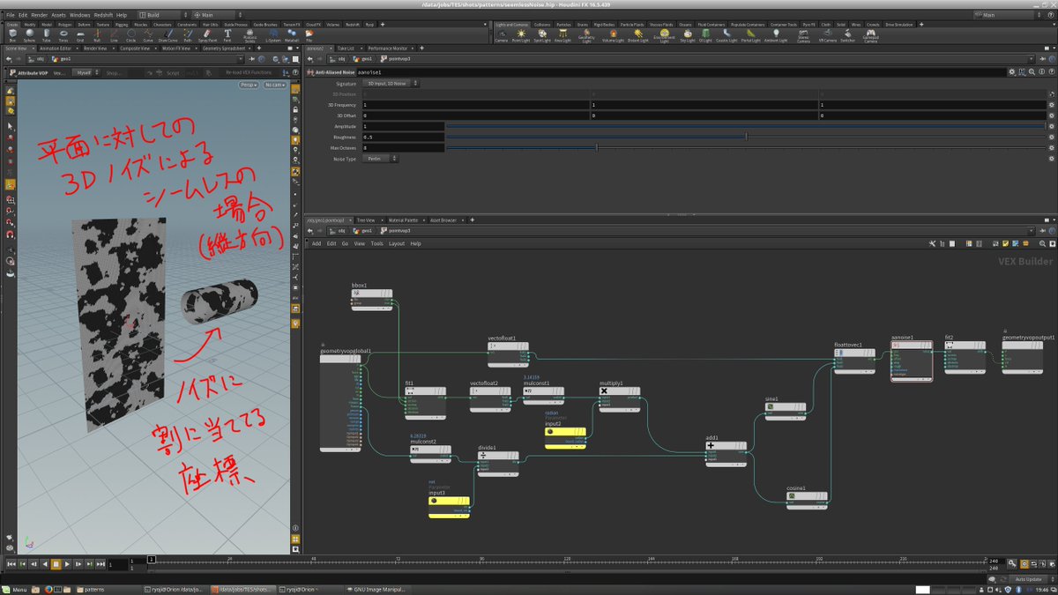
Task: Click the Auto Update button
Action: 1028,579
